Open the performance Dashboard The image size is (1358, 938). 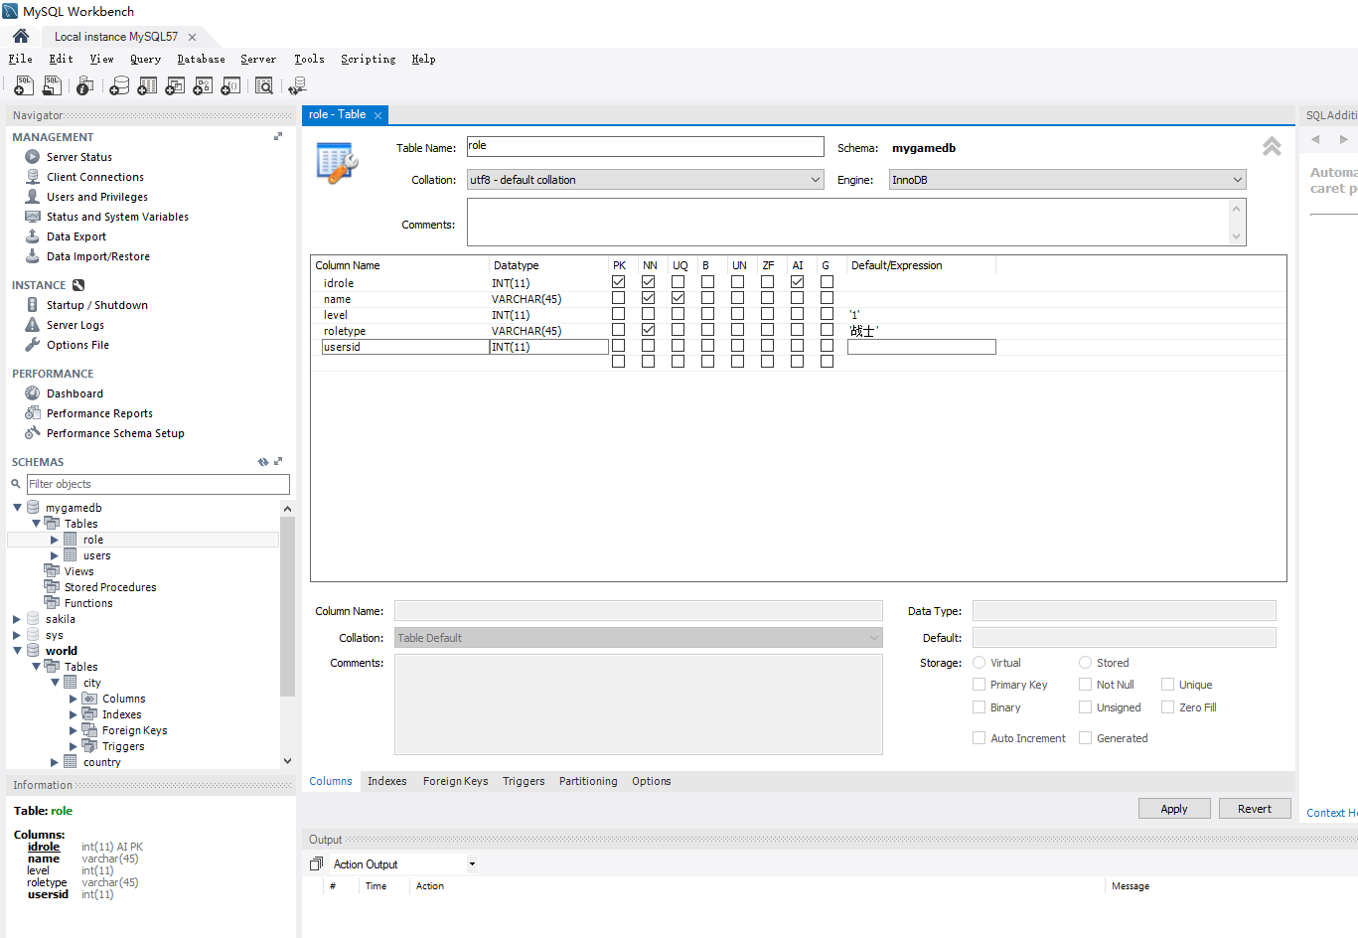75,393
